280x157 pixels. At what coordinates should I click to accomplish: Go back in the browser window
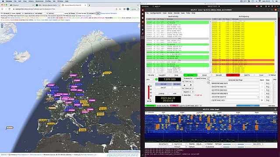point(2,9)
